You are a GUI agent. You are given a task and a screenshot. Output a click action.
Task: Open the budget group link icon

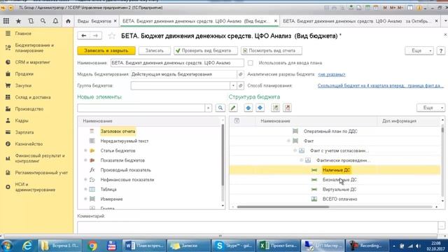241,85
